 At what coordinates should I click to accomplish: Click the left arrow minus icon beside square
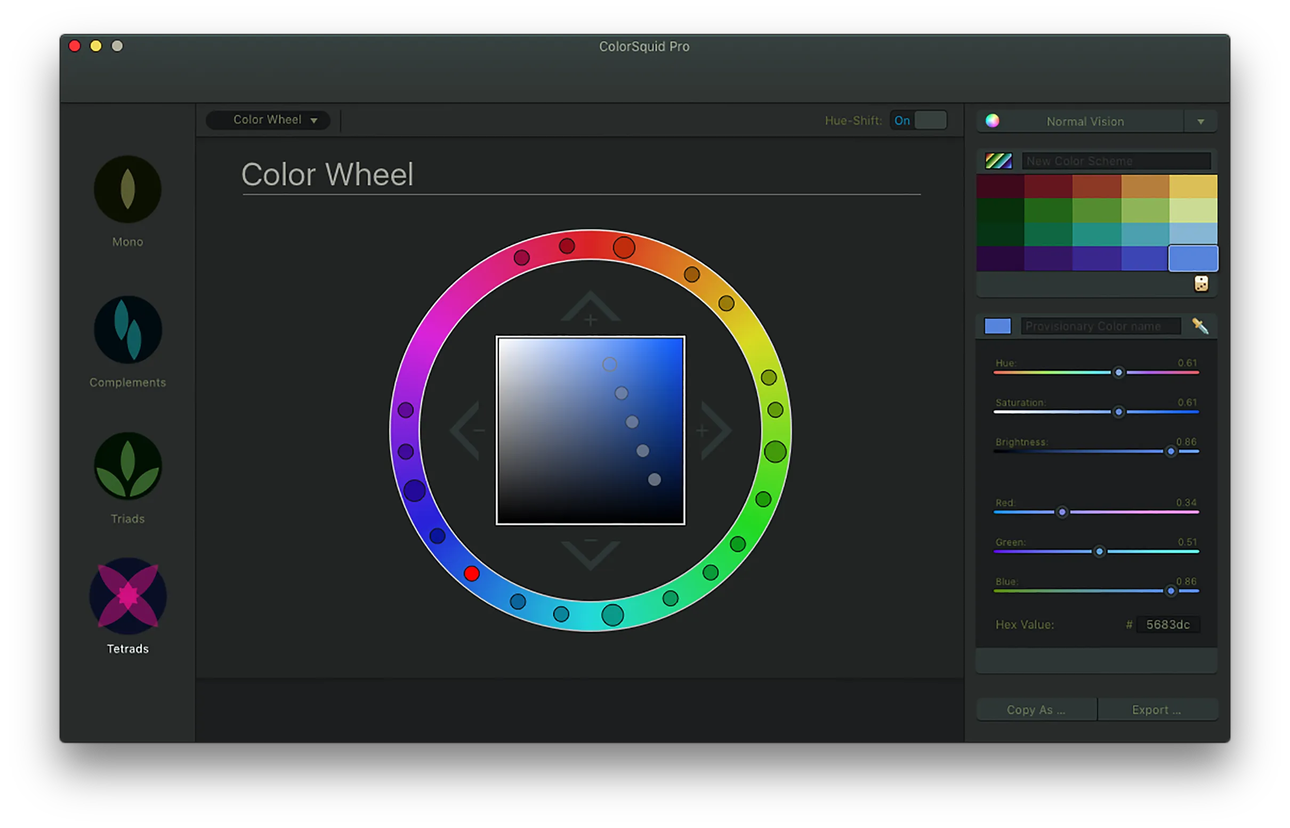(466, 430)
